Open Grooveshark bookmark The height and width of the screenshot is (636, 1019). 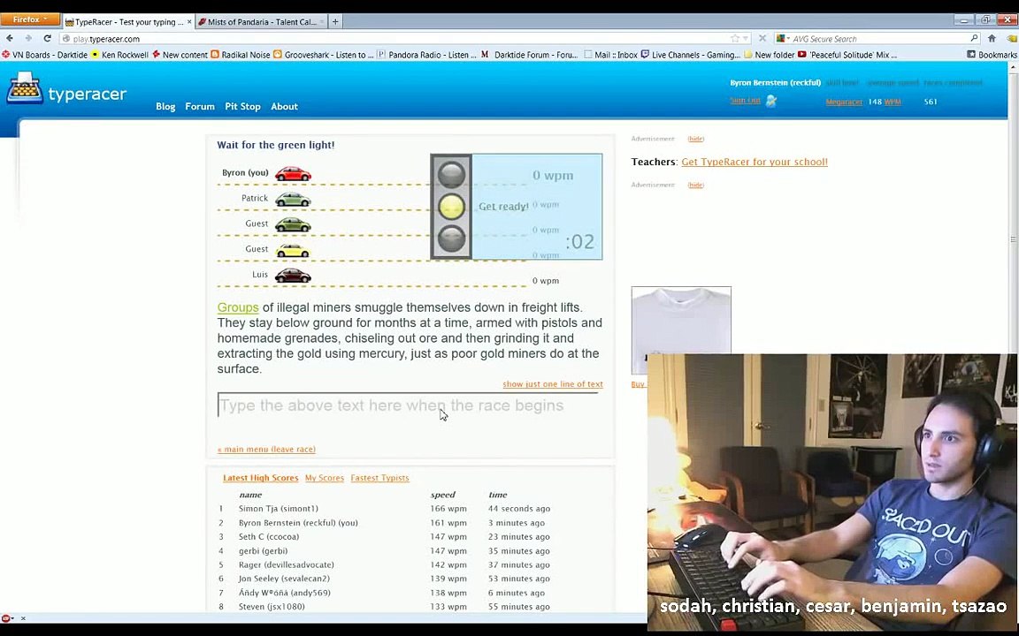pyautogui.click(x=324, y=55)
